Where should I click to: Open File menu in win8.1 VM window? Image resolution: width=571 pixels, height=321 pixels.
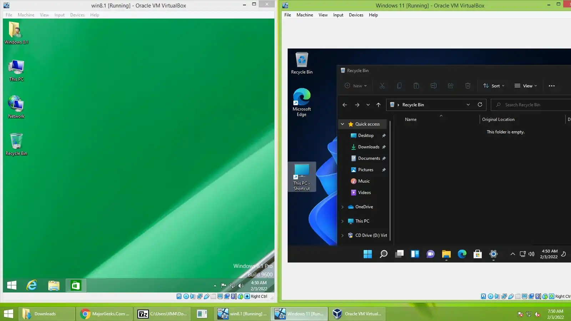pyautogui.click(x=9, y=15)
